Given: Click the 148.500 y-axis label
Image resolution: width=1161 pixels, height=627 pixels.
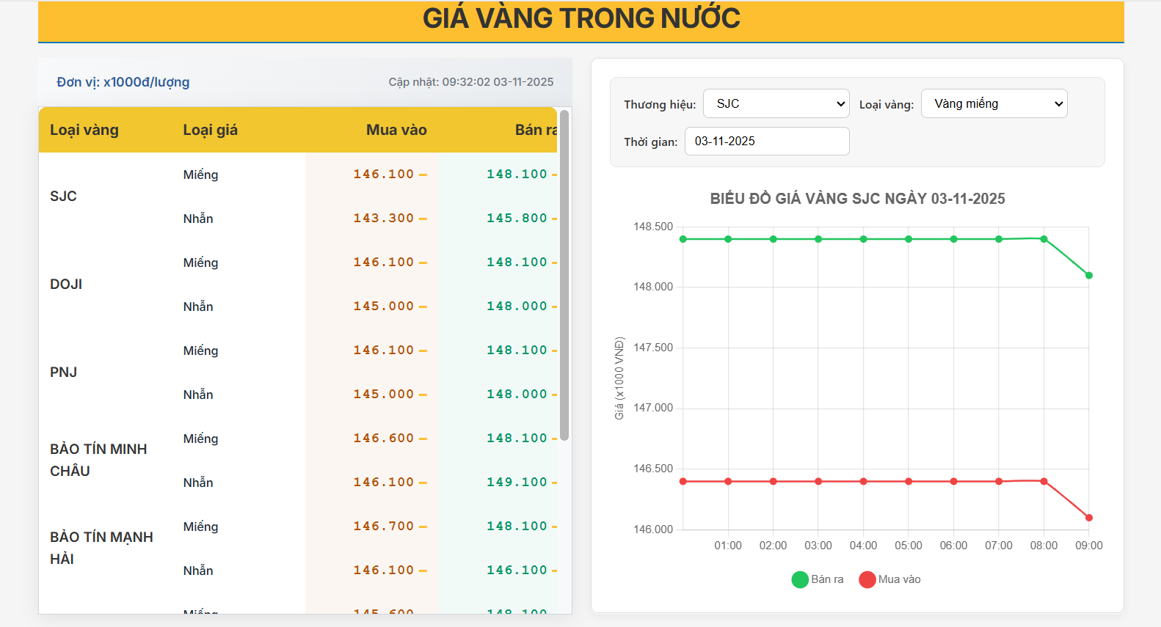Looking at the screenshot, I should (653, 227).
